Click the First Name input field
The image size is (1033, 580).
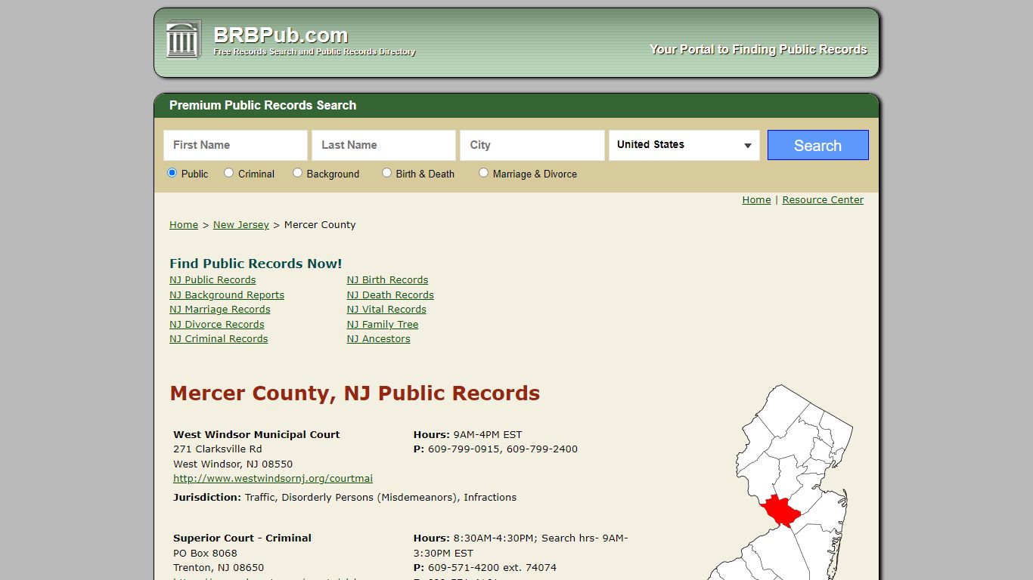click(x=235, y=145)
